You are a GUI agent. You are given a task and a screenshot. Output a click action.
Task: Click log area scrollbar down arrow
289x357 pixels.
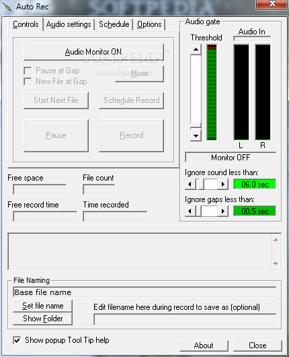click(276, 264)
